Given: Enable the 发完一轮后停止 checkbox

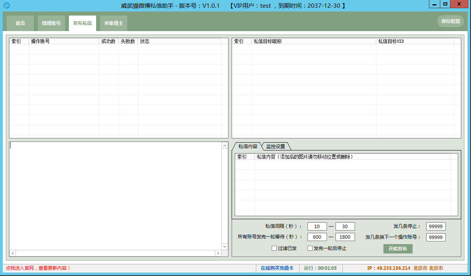Looking at the screenshot, I should (327, 248).
